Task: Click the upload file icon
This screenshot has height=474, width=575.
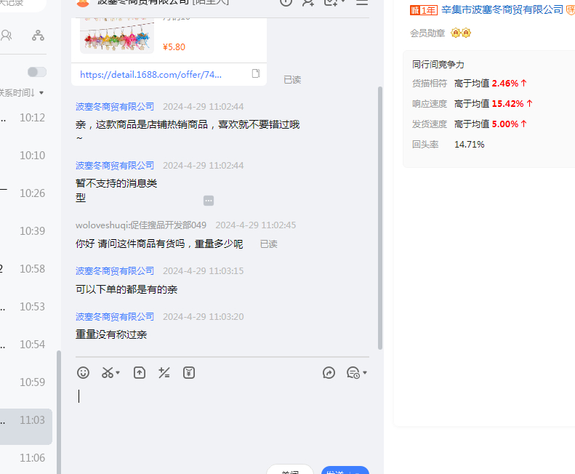Action: 140,373
